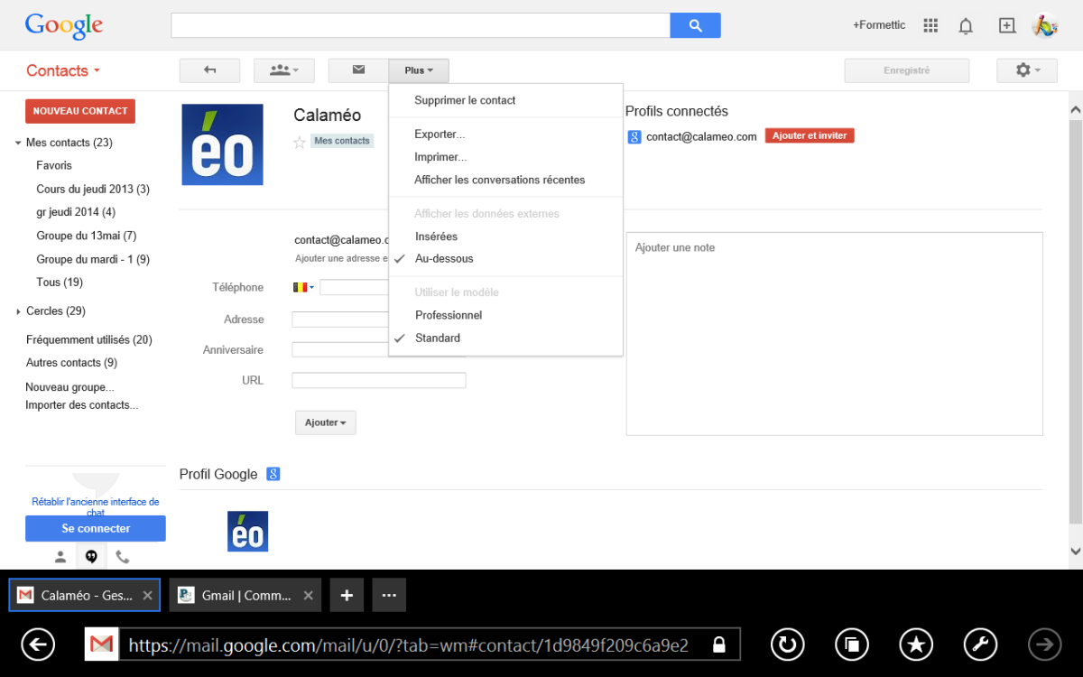Click the Calaméo Google profile thumbnail
The width and height of the screenshot is (1083, 677).
(247, 532)
